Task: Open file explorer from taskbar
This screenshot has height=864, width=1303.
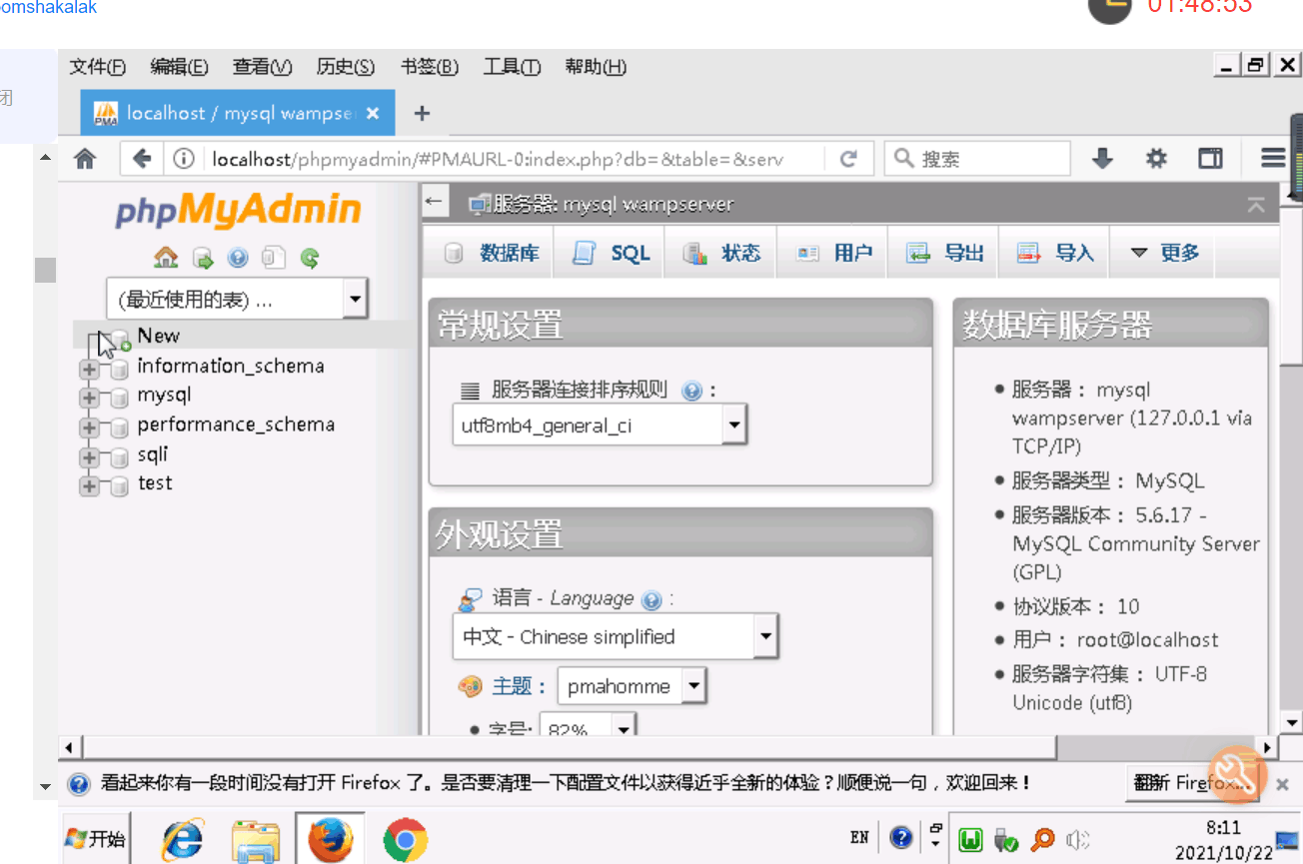Action: pos(255,839)
